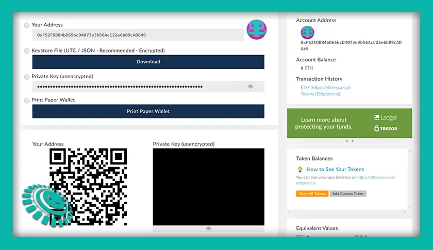Open the Tokens Ethplorer.io link

pos(320,94)
